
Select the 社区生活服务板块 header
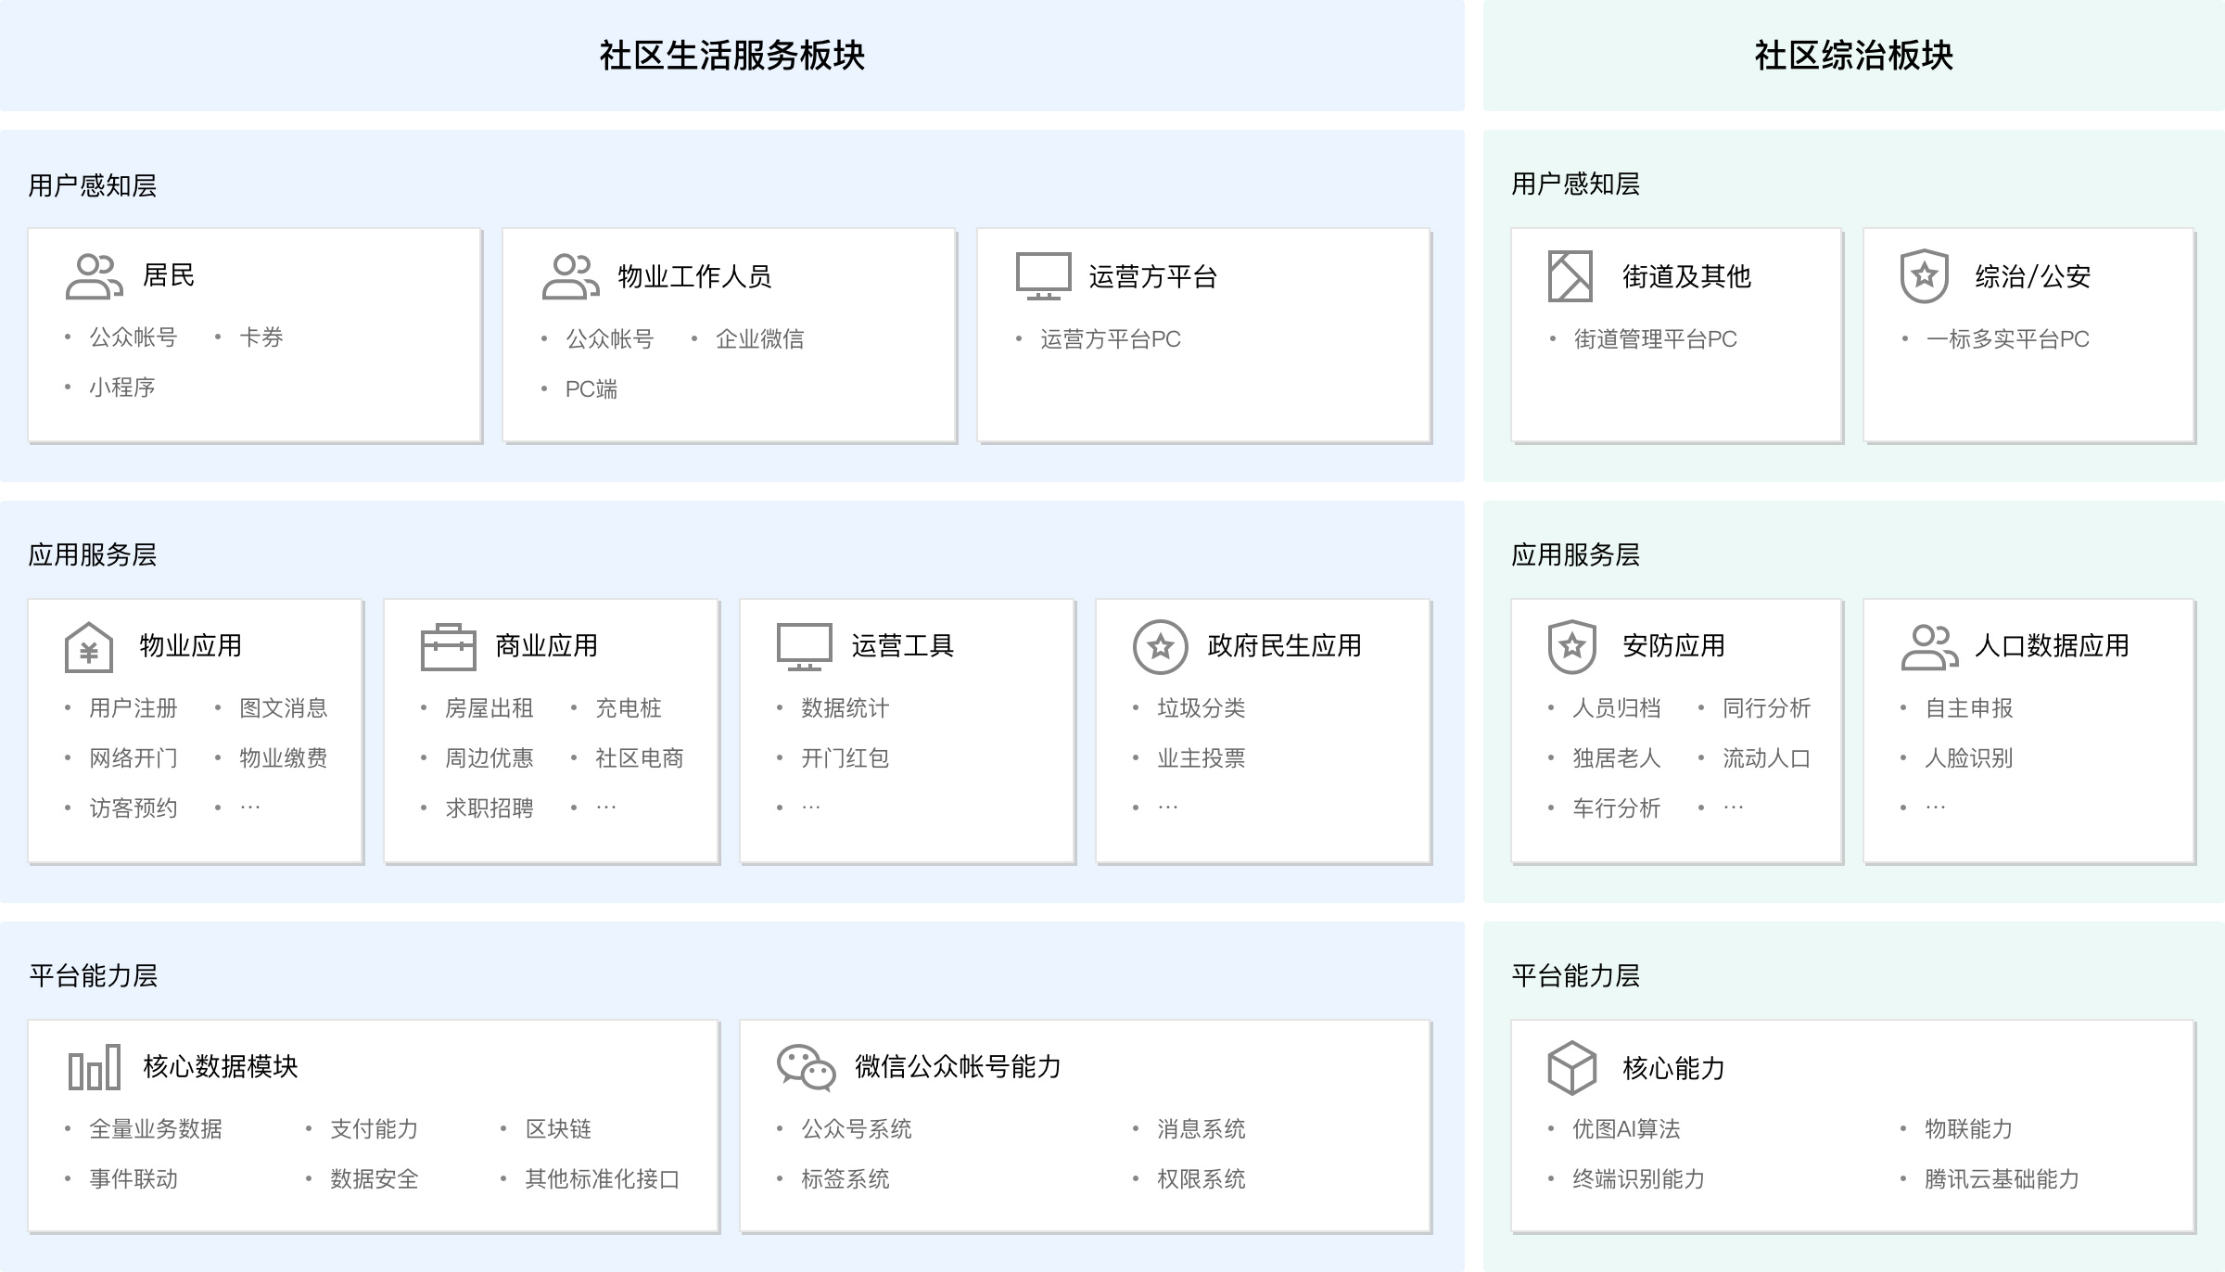pyautogui.click(x=731, y=56)
